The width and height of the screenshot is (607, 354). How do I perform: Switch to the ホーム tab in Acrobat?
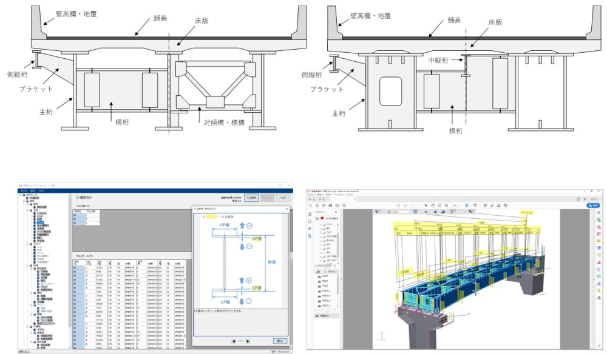[312, 199]
